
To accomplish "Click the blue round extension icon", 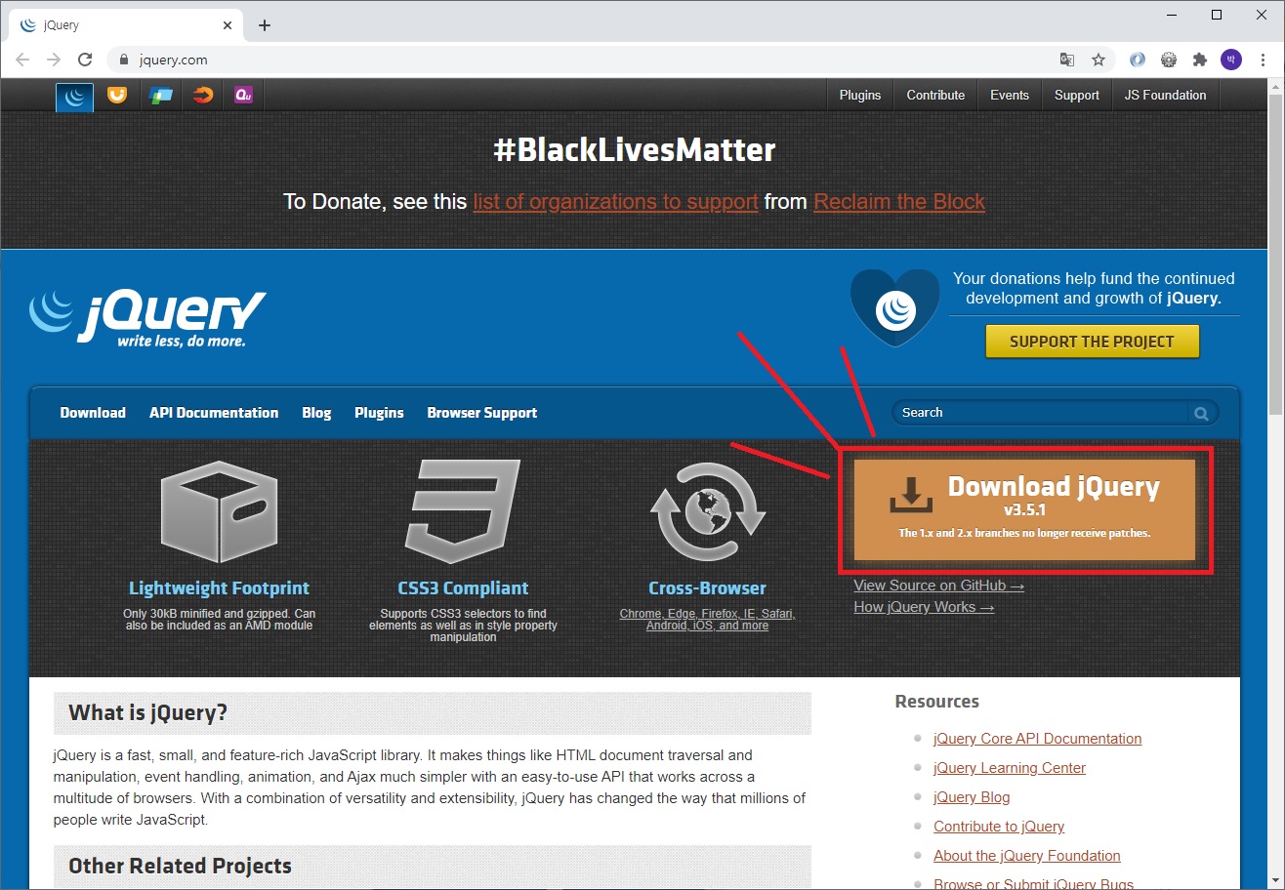I will [x=1138, y=60].
